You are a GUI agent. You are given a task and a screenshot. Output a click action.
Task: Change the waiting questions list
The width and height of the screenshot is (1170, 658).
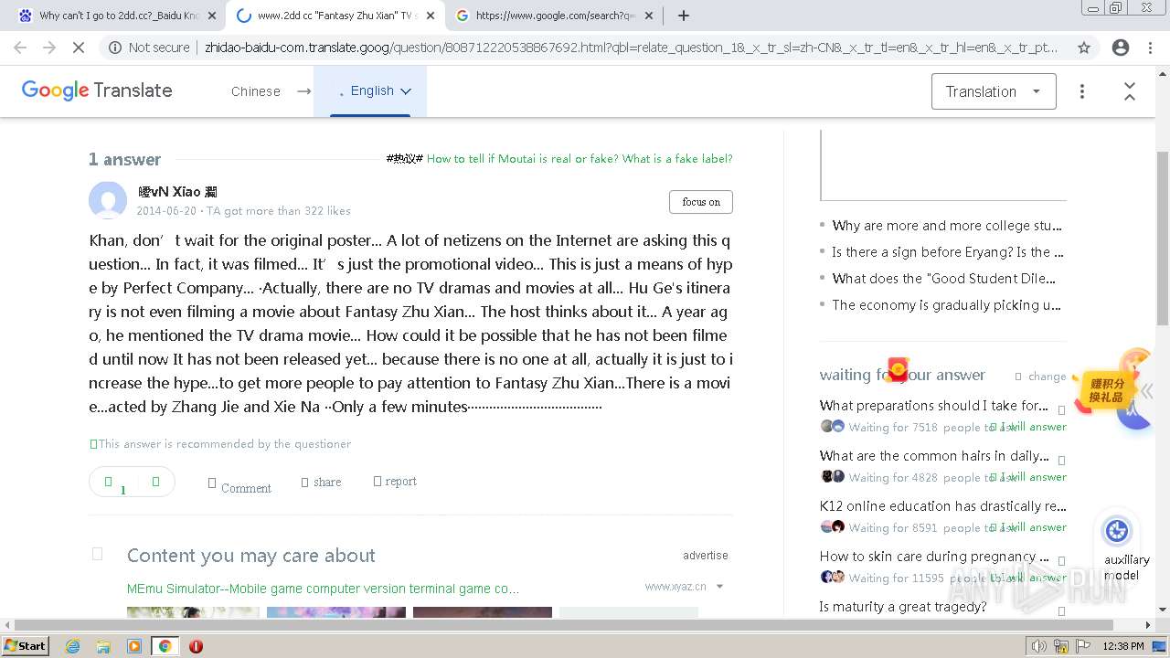(x=1041, y=377)
